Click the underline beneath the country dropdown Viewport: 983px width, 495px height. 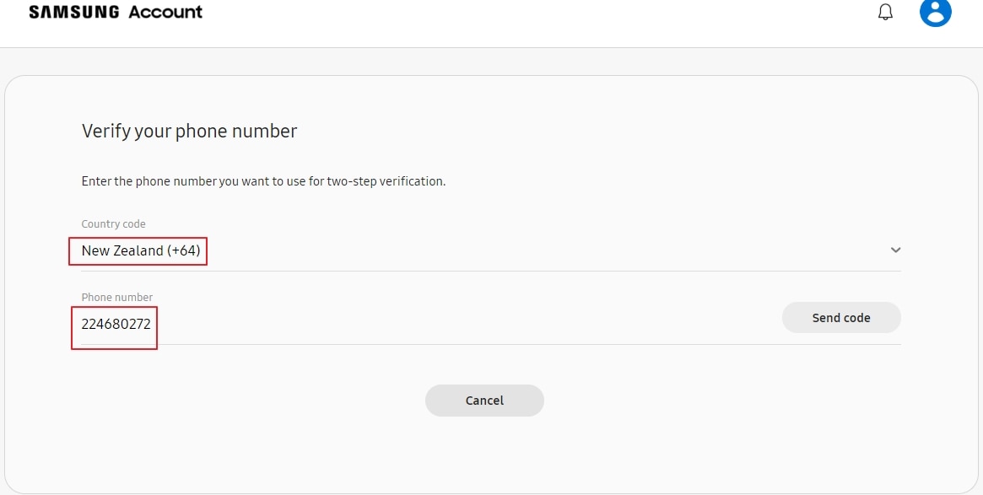click(491, 271)
